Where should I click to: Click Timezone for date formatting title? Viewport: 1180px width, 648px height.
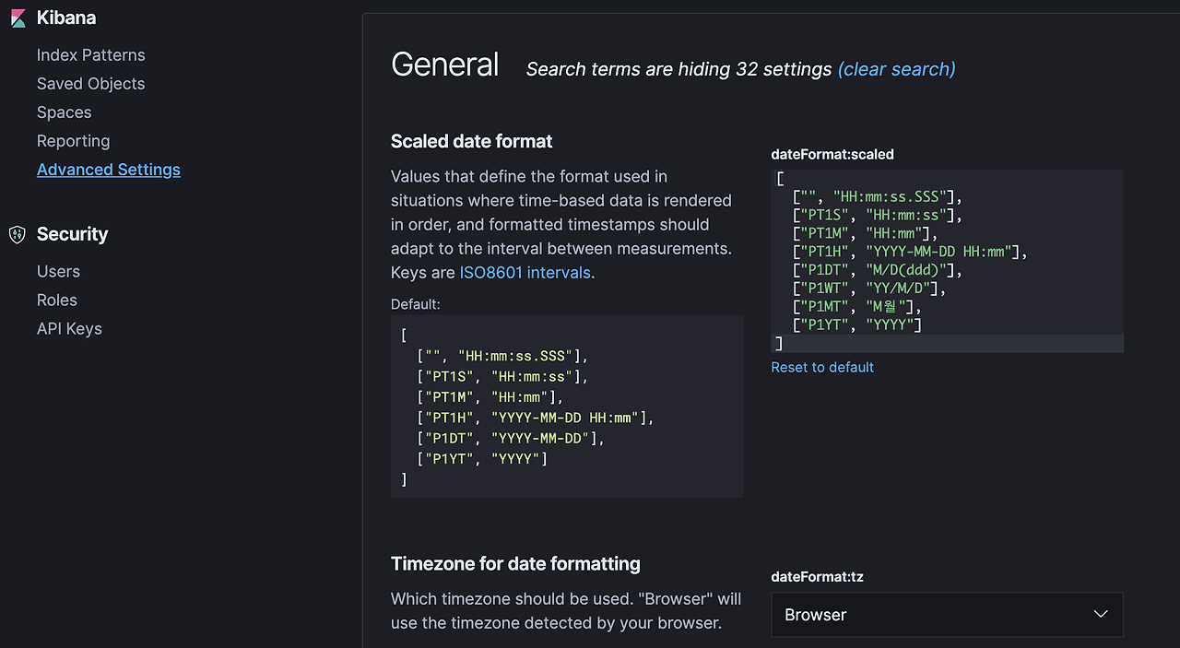click(515, 563)
